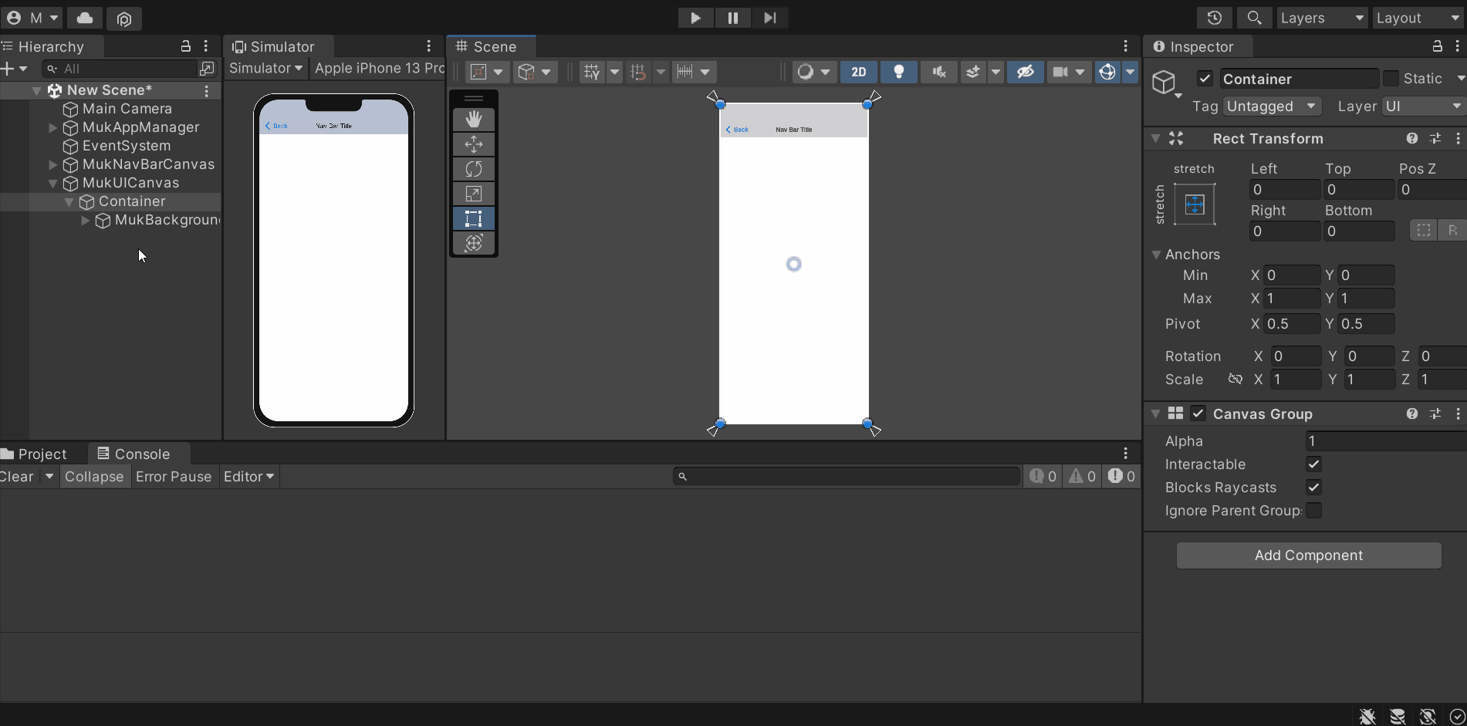Image resolution: width=1467 pixels, height=726 pixels.
Task: Expand MukBackground in the Hierarchy
Action: point(85,221)
